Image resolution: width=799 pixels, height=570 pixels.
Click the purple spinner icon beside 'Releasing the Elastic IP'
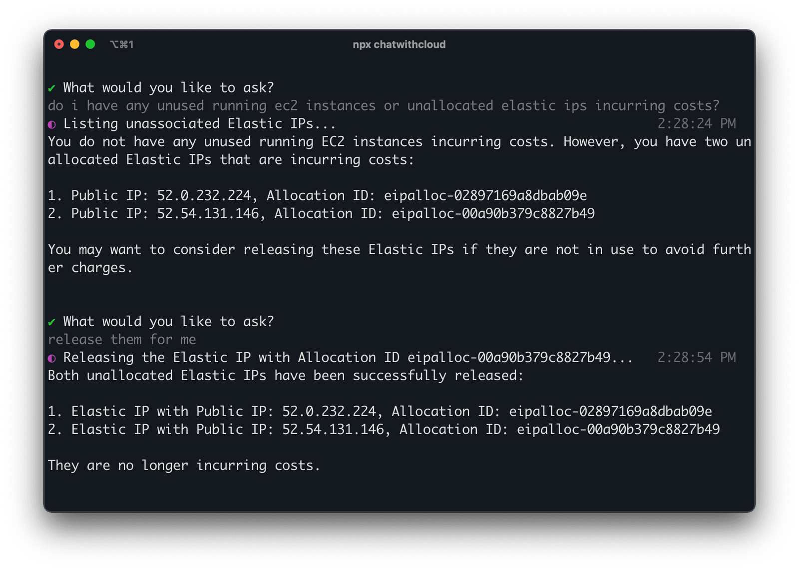pos(51,357)
